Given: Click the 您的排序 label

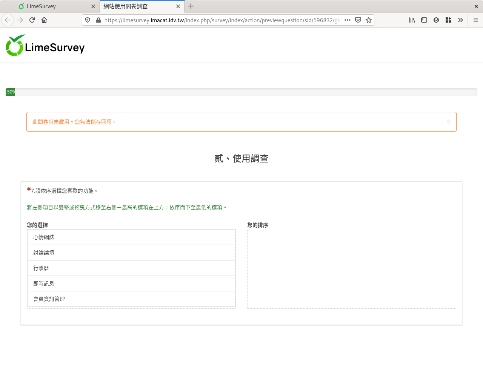Looking at the screenshot, I should 258,225.
